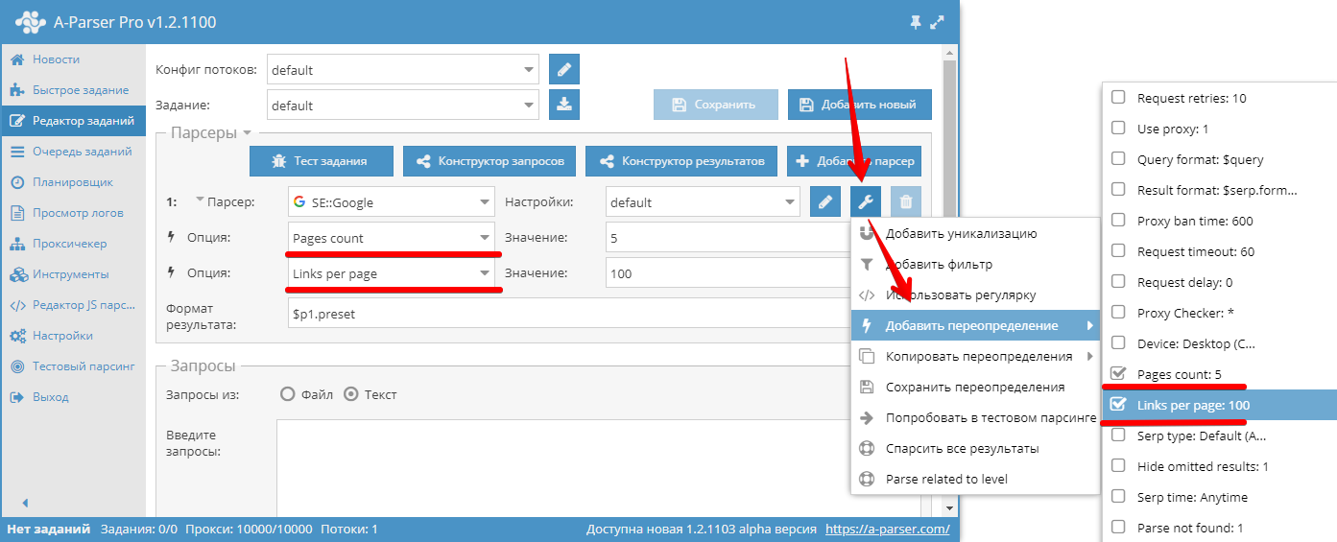This screenshot has height=542, width=1337.
Task: Uncheck Pages count: 5 checkbox
Action: click(1118, 373)
